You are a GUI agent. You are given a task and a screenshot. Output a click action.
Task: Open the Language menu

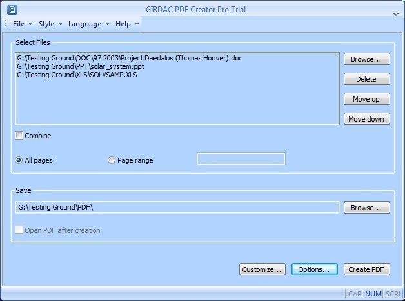(x=84, y=24)
